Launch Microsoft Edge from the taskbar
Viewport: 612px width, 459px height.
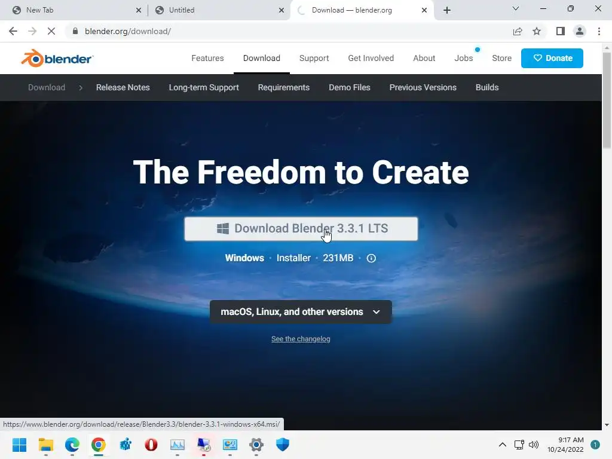point(72,445)
